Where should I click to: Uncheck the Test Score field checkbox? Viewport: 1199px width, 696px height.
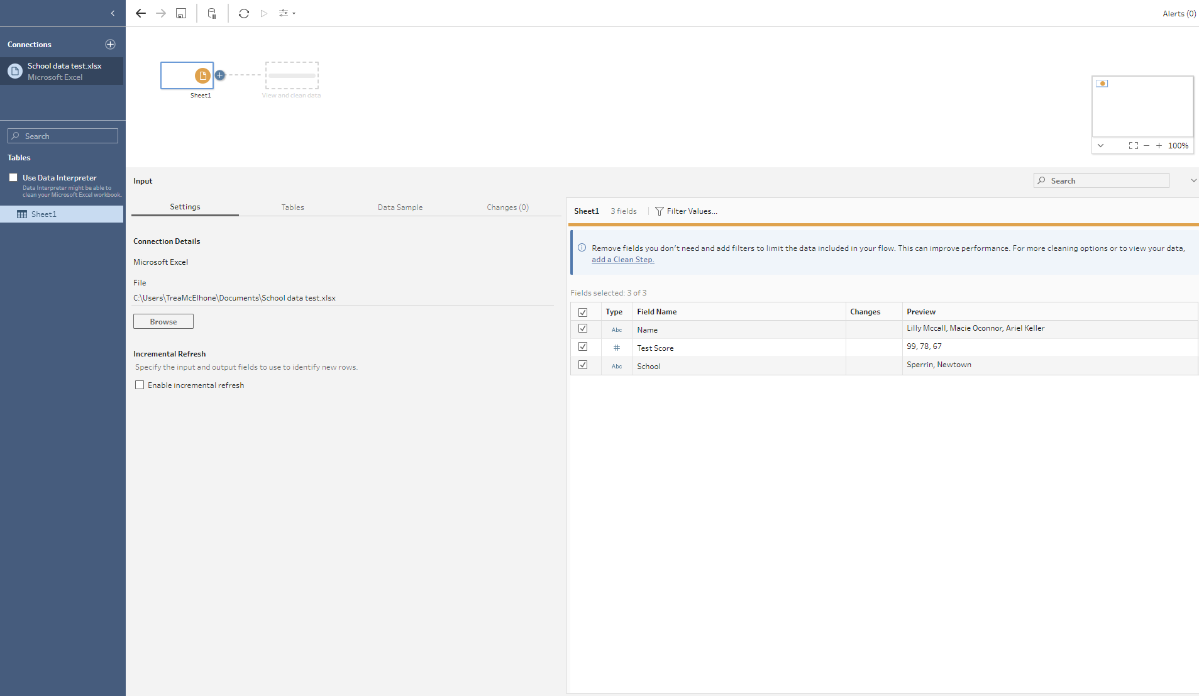click(x=583, y=346)
